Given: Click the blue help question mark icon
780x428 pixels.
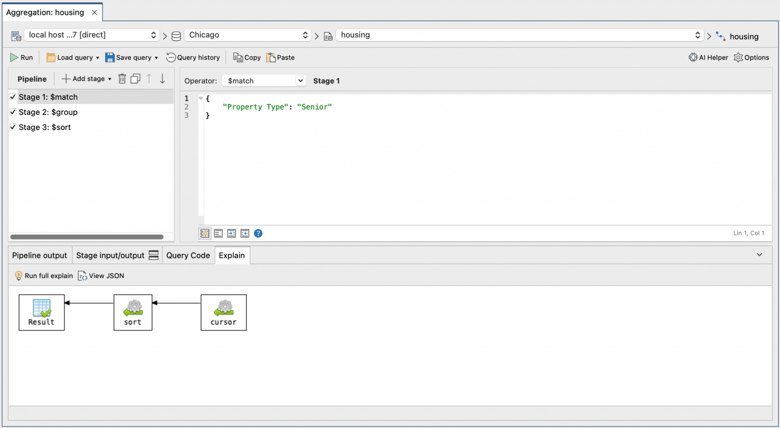Looking at the screenshot, I should click(x=258, y=234).
